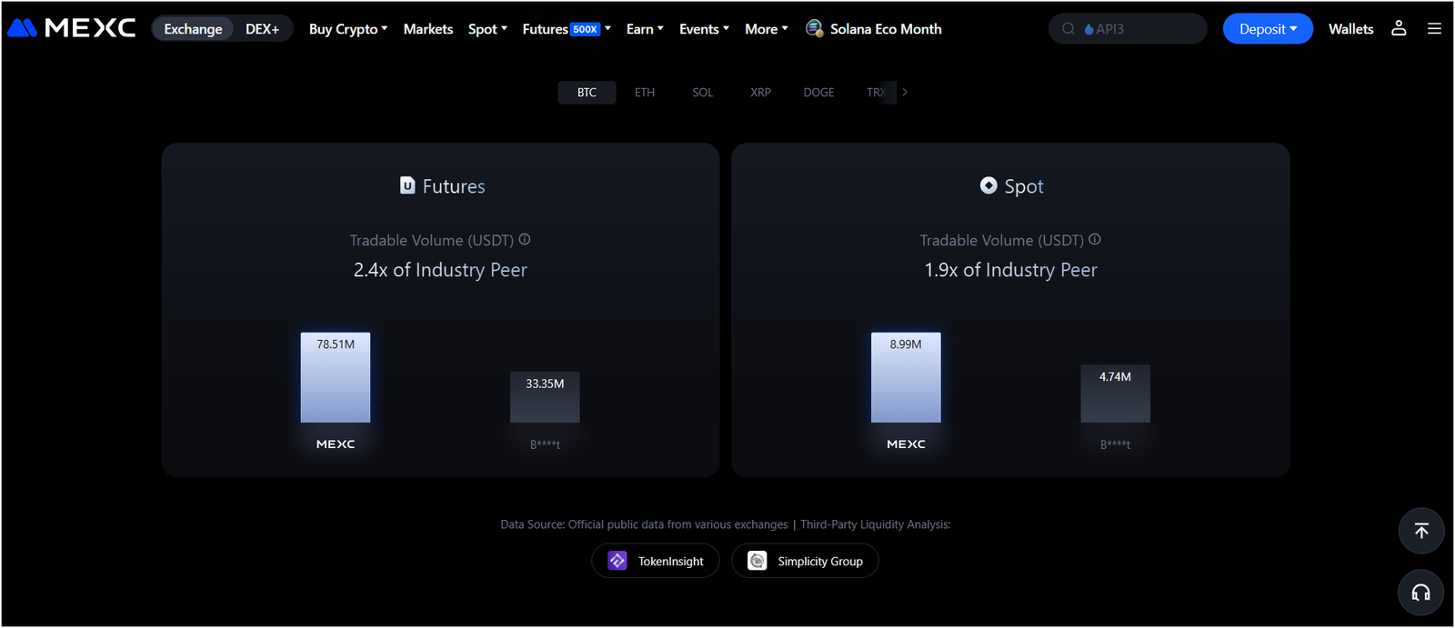Click the 500X badge next to Futures
Viewport: 1455px width, 628px height.
pyautogui.click(x=586, y=29)
